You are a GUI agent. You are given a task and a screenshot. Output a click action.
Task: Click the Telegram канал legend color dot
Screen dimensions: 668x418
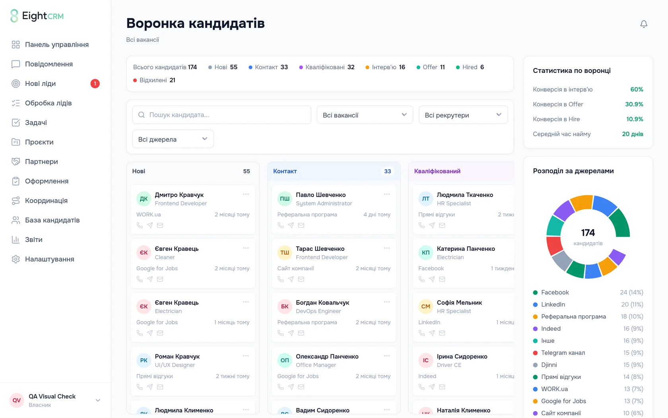[x=535, y=353]
